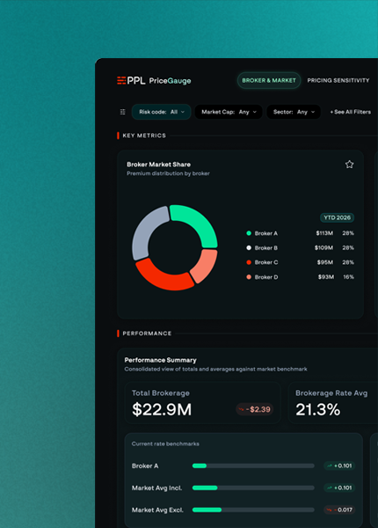Favorite Broker Market Share with star icon
Image resolution: width=378 pixels, height=528 pixels.
tap(349, 165)
